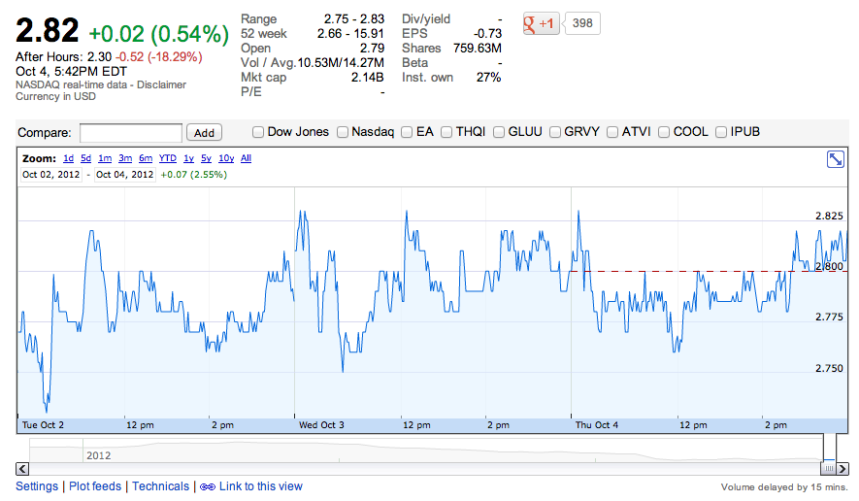Image resolution: width=859 pixels, height=501 pixels.
Task: Edit the end date Oct 04, 2012 field
Action: pyautogui.click(x=125, y=175)
